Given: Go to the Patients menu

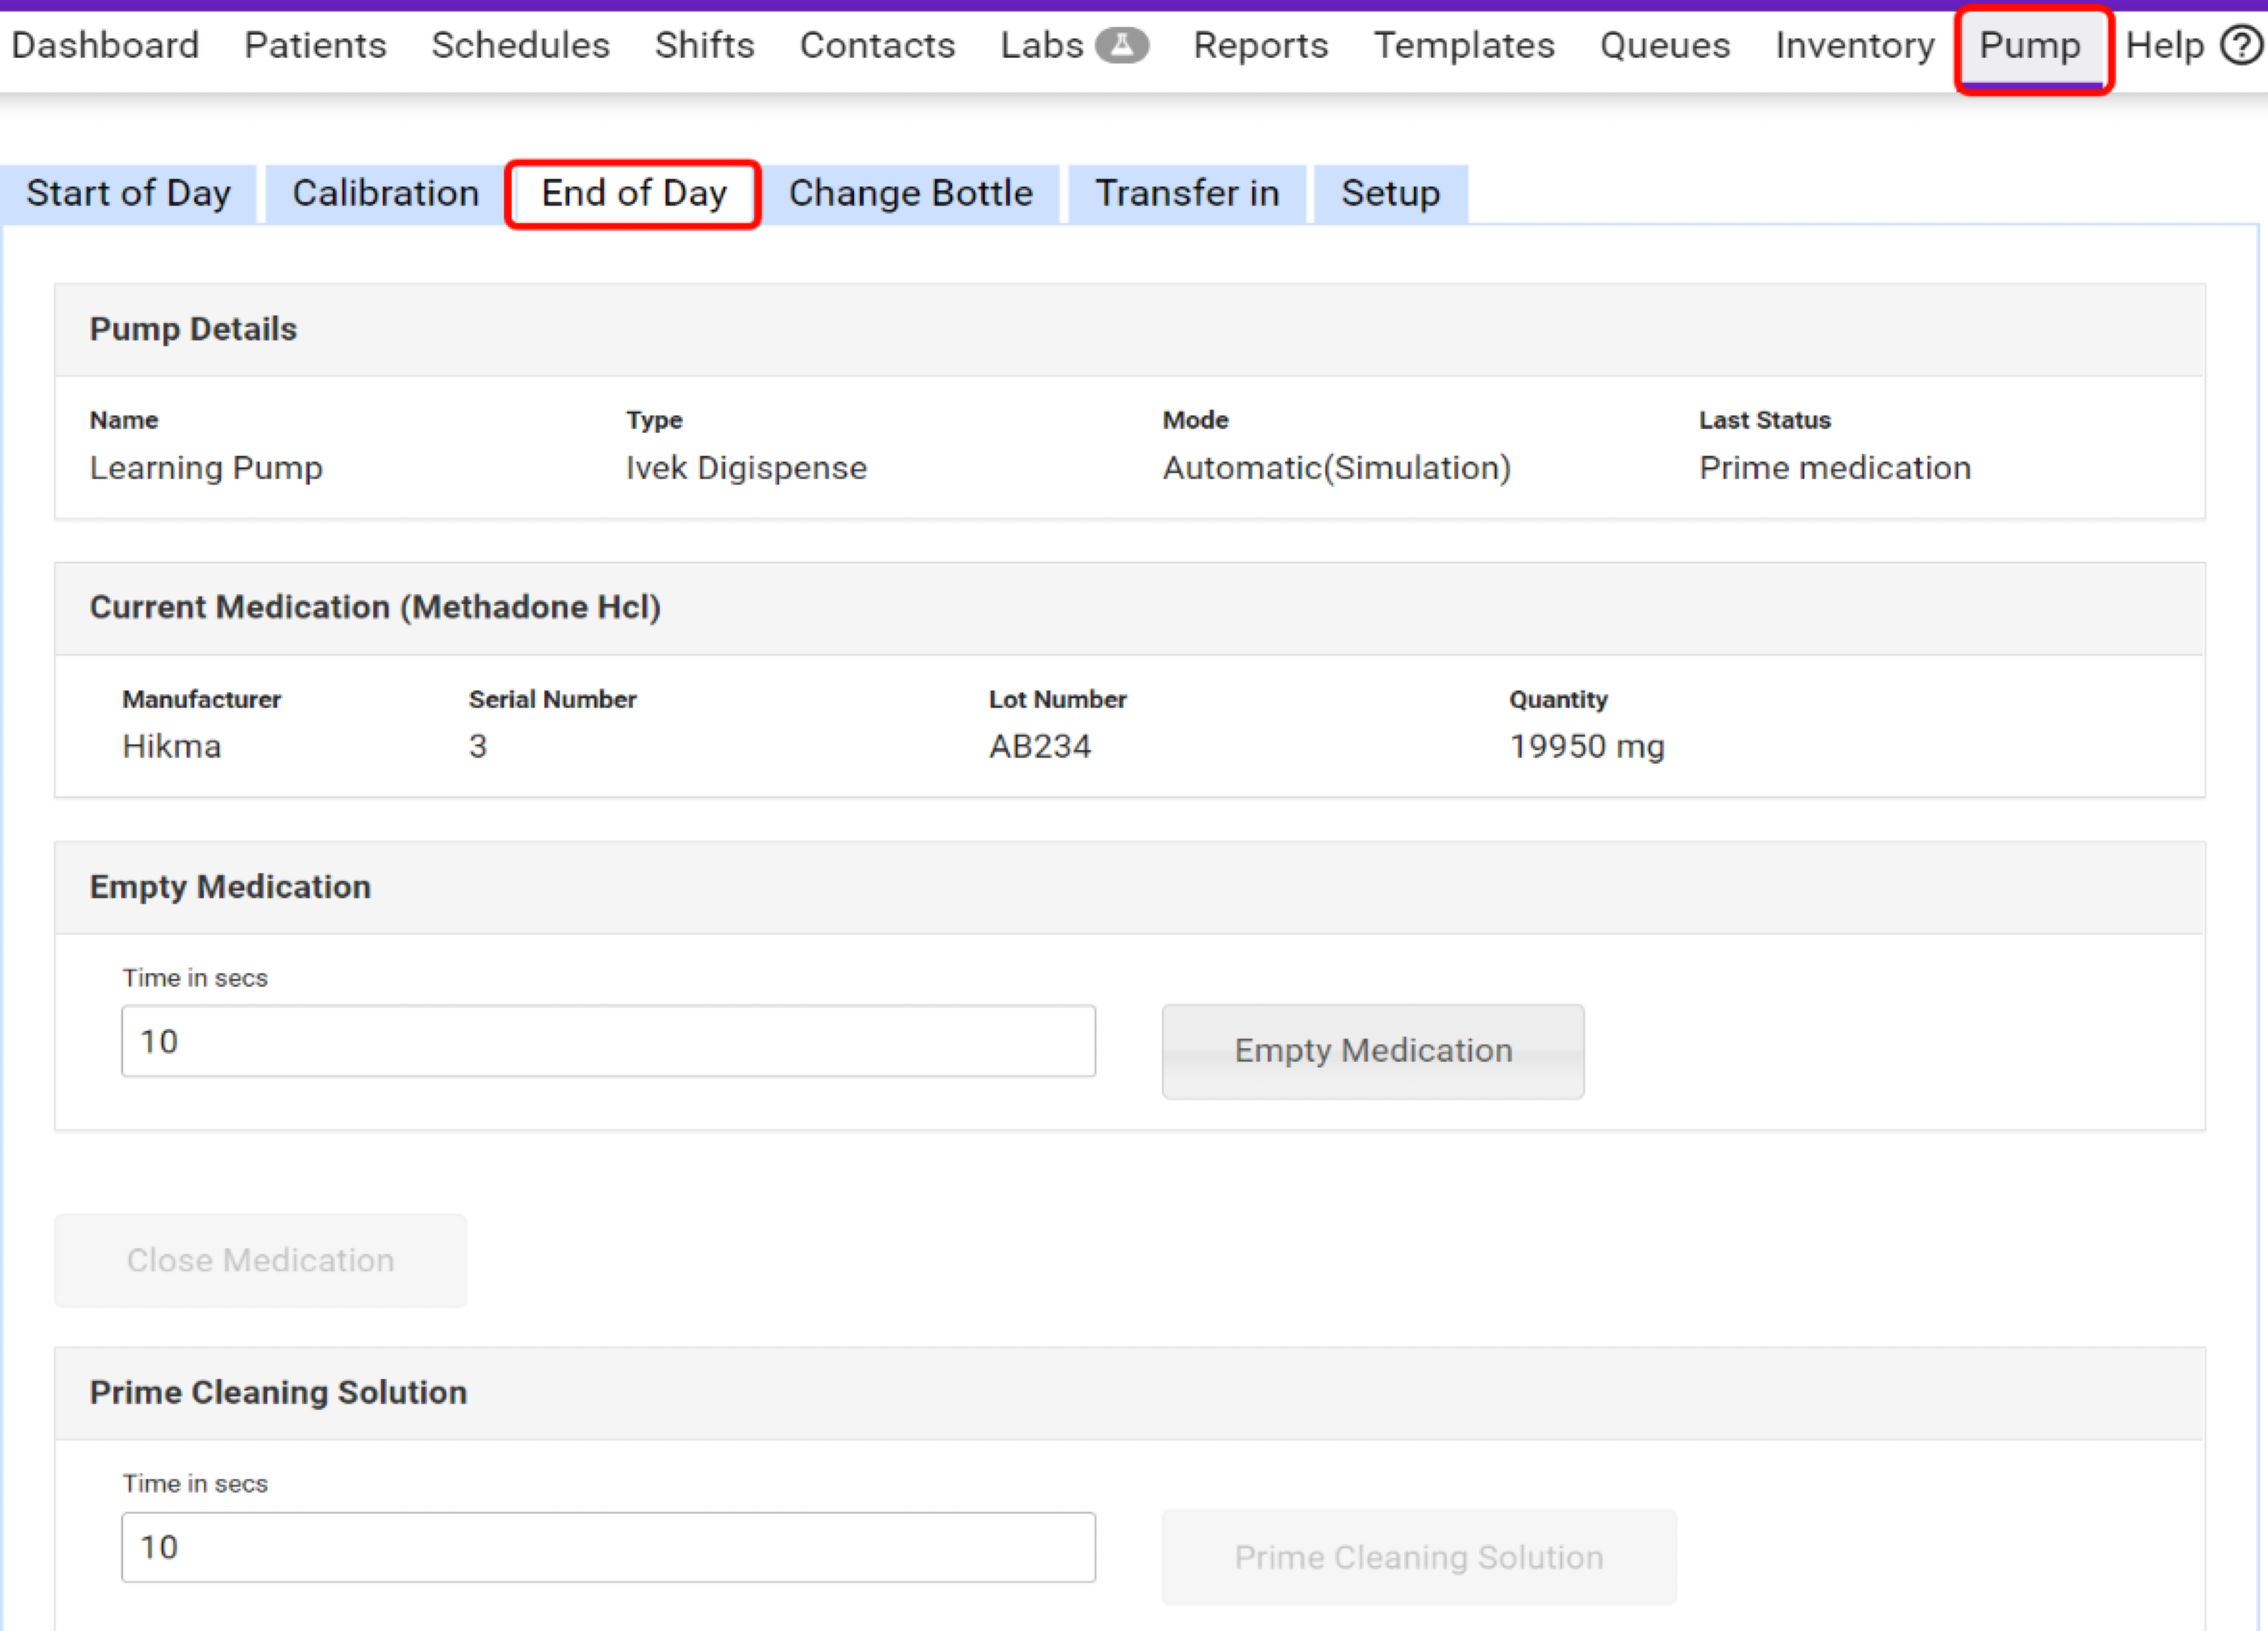Looking at the screenshot, I should click(x=315, y=45).
